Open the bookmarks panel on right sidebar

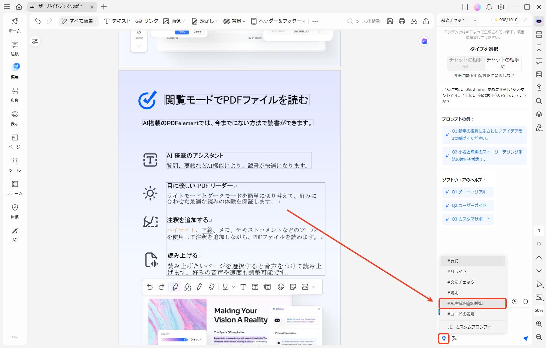pos(539,48)
